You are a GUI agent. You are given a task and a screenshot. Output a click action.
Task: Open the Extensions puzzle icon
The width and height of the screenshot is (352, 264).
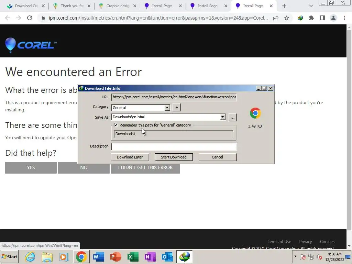[x=311, y=18]
